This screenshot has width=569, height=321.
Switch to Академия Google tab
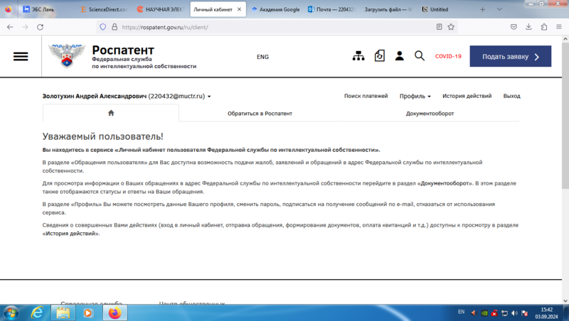(277, 9)
